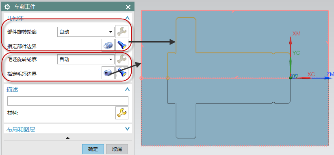Click the 材料: label
This screenshot has height=155, width=334.
coord(13,113)
